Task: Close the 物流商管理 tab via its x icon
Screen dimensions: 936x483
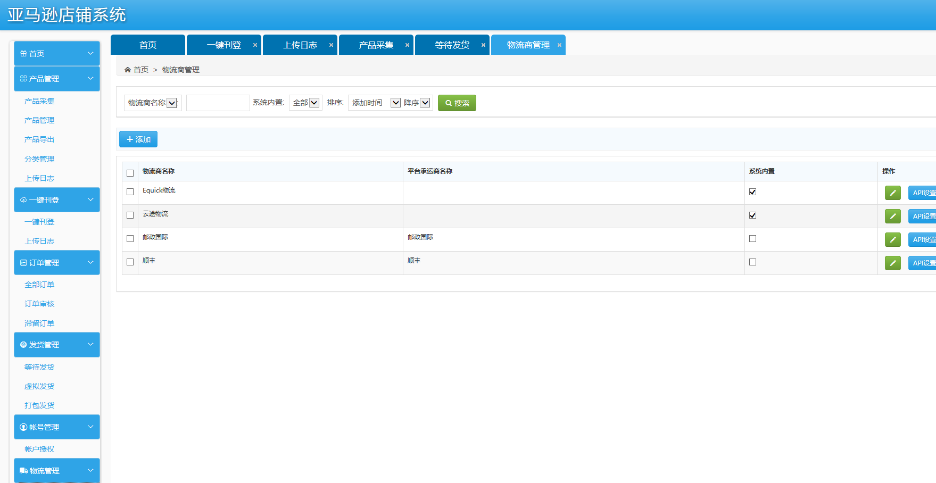Action: [559, 45]
